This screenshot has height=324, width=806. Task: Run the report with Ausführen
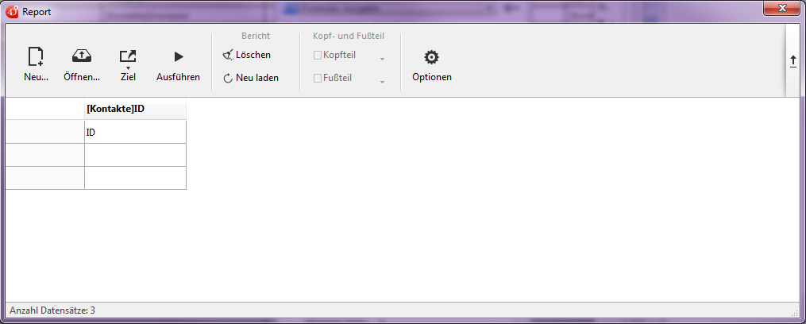pos(179,64)
